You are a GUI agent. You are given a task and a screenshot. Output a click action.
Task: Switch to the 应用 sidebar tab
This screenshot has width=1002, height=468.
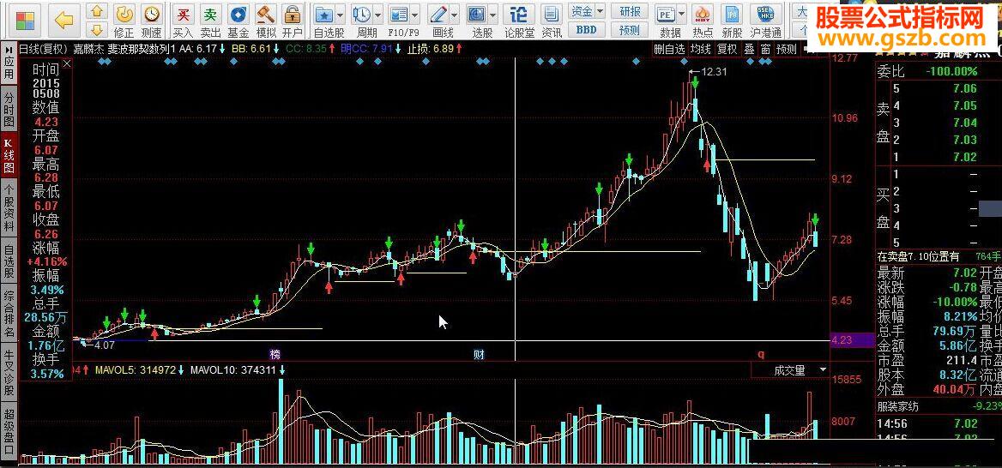[9, 69]
